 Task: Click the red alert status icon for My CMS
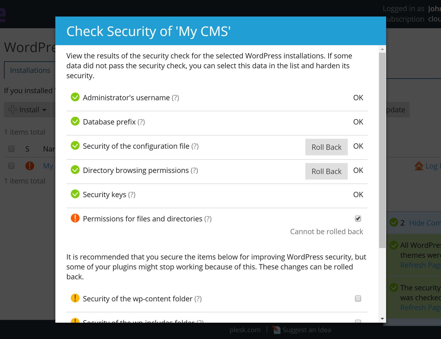click(30, 166)
